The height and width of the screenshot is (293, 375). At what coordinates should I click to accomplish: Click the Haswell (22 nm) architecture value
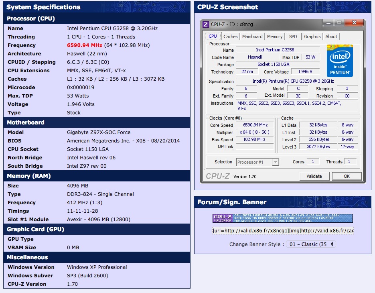click(87, 54)
